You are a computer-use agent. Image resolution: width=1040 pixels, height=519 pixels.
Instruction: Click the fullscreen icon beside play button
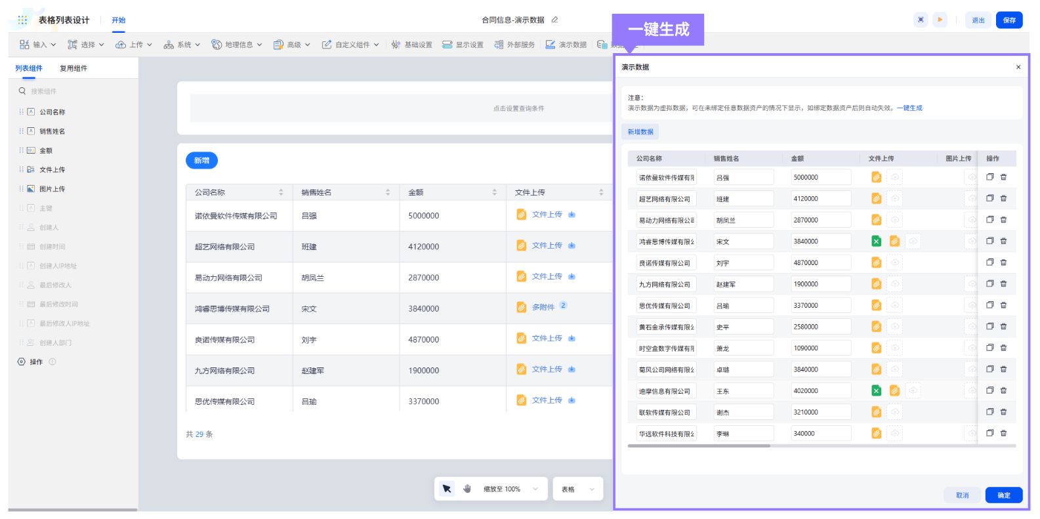click(921, 20)
